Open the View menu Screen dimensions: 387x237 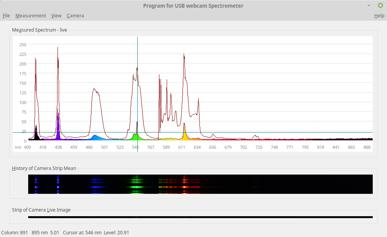coord(56,15)
